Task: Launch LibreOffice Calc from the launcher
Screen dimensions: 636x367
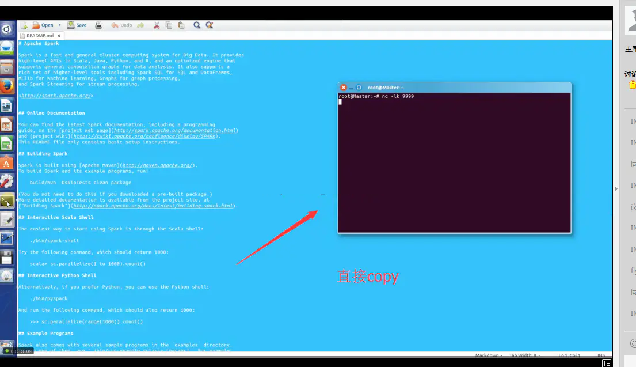Action: 6,143
